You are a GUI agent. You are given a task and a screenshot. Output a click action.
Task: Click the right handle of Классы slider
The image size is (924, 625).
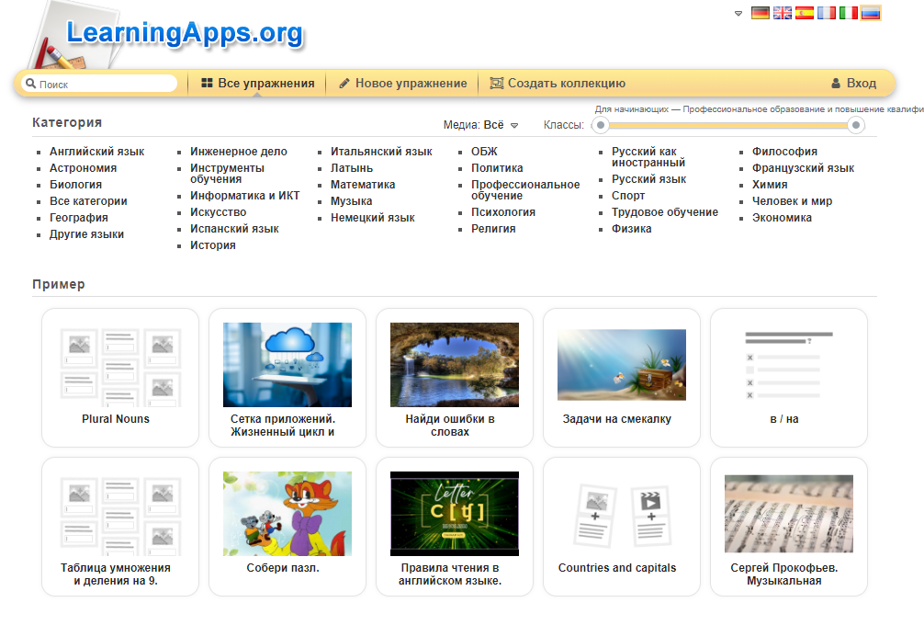tap(856, 125)
